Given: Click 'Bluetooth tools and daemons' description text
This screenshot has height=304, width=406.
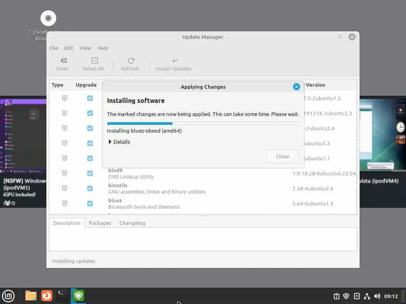Looking at the screenshot, I should tap(144, 207).
